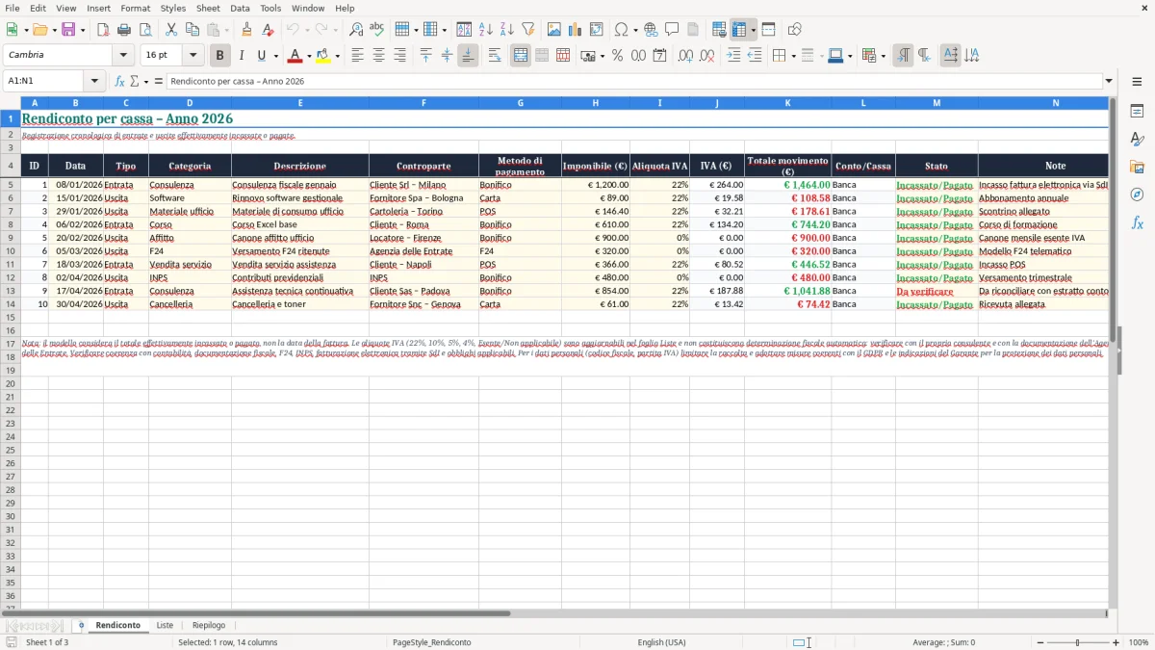The image size is (1155, 650).
Task: Format cells as date
Action: tap(659, 56)
